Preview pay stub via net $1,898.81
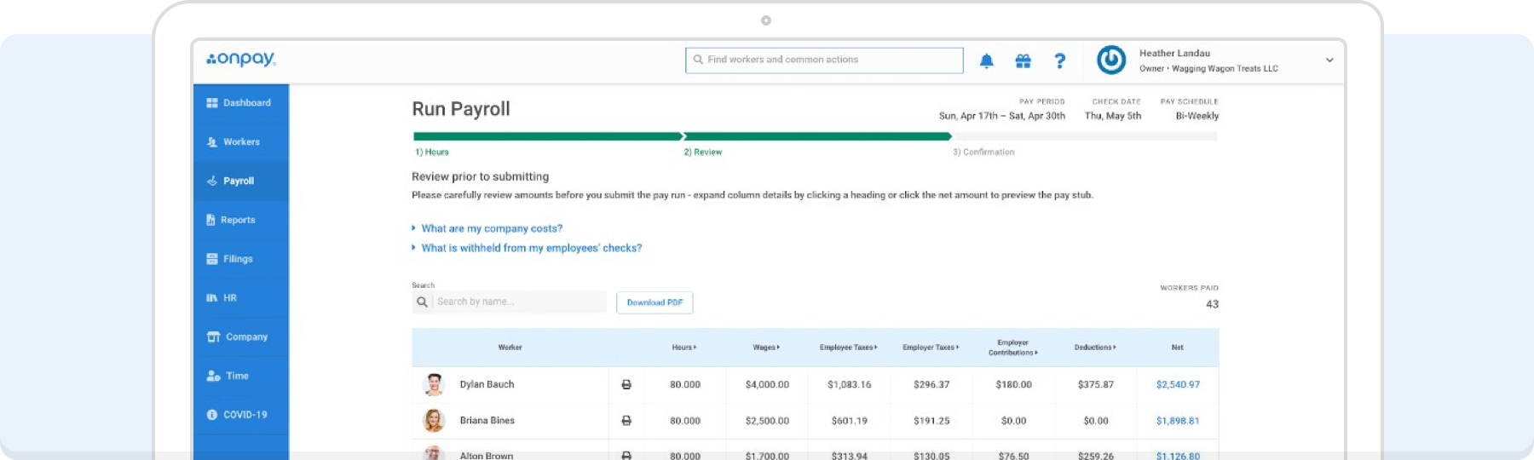The width and height of the screenshot is (1534, 460). (x=1178, y=421)
